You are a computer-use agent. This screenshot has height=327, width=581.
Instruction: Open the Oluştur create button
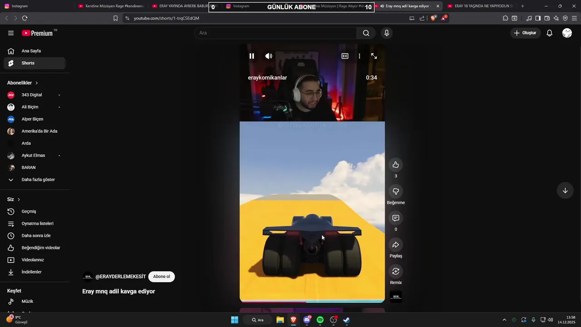tap(525, 33)
